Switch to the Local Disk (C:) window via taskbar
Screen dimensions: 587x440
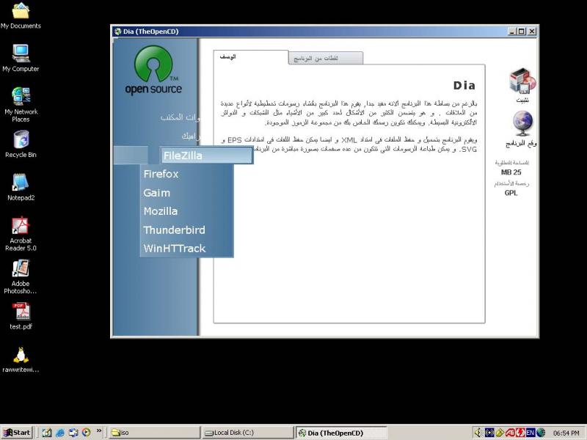point(242,432)
